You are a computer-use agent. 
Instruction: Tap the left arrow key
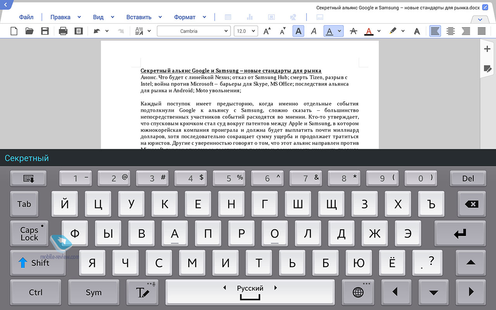tap(396, 293)
